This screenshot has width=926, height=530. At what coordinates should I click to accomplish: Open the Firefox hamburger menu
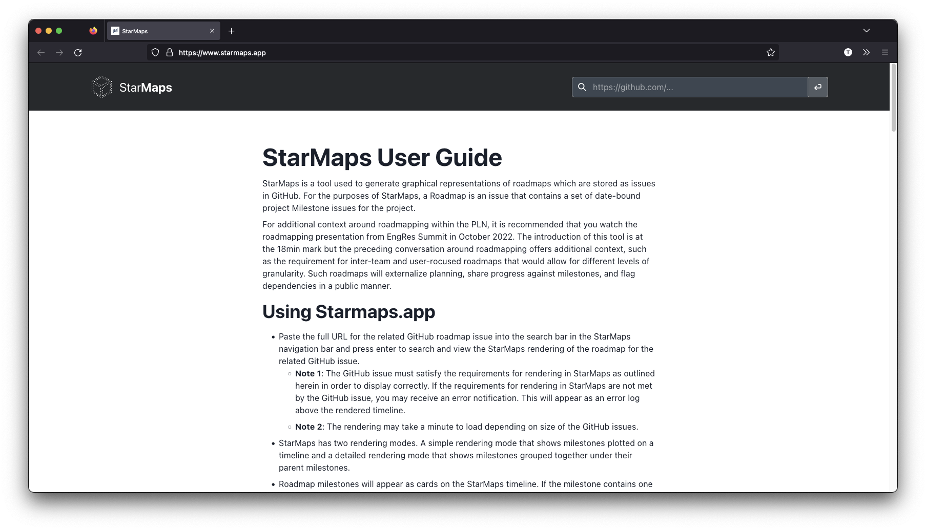click(x=884, y=52)
